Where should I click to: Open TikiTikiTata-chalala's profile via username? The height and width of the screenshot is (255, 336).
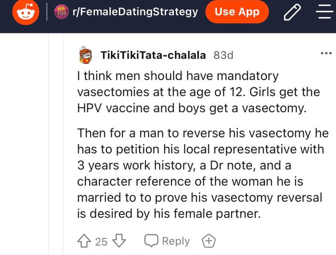pyautogui.click(x=153, y=55)
